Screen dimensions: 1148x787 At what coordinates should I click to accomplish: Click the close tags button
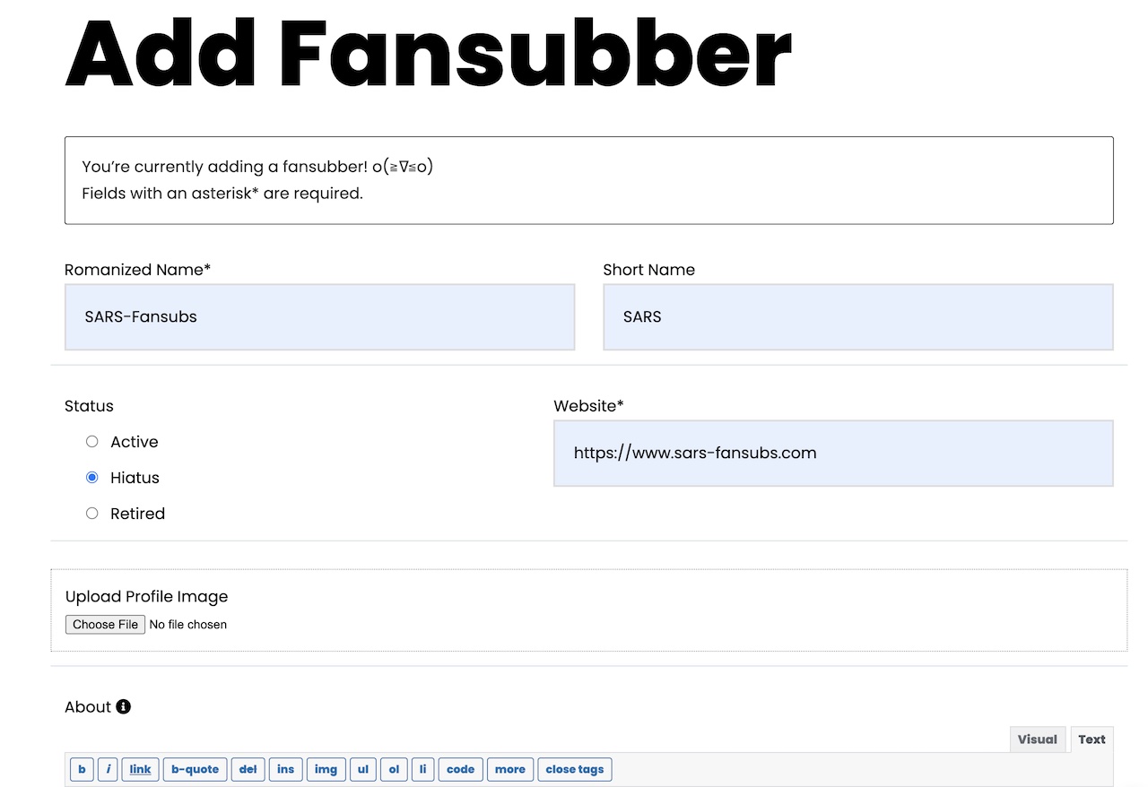coord(575,769)
